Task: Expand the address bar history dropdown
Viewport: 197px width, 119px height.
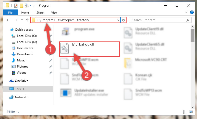Action: 118,20
